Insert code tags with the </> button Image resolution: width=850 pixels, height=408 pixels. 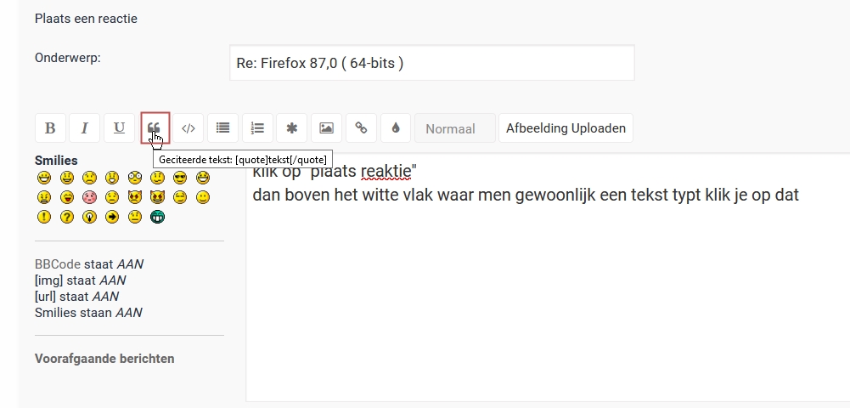[189, 128]
